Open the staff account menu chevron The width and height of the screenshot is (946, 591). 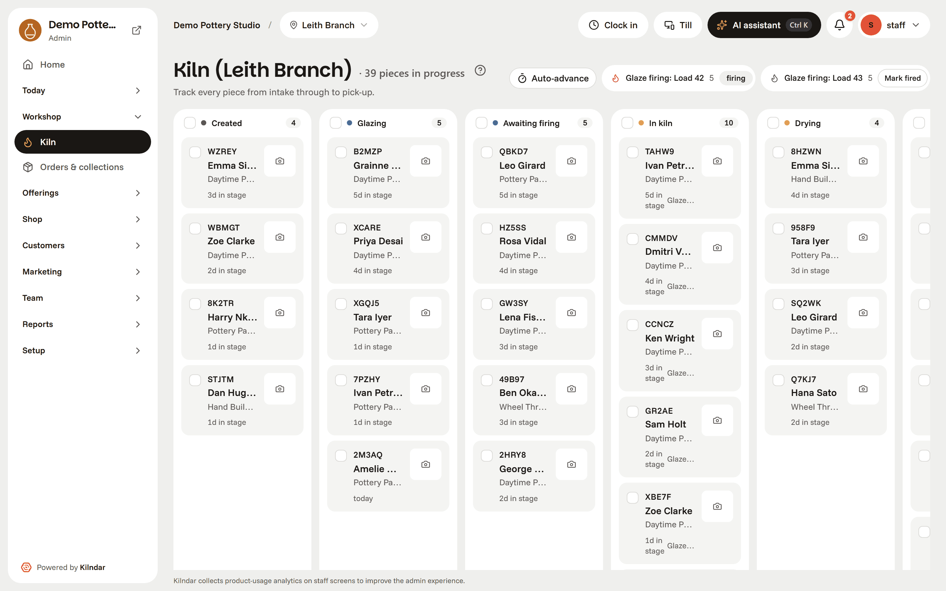click(x=916, y=25)
